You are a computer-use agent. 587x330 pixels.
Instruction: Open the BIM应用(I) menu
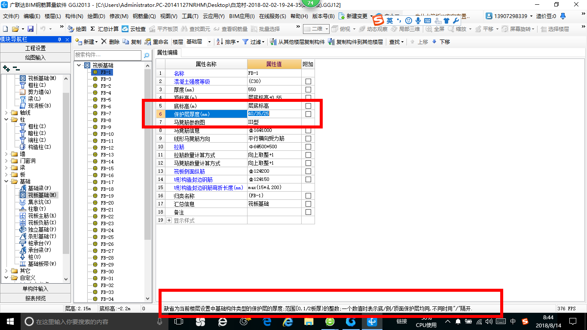pos(242,16)
